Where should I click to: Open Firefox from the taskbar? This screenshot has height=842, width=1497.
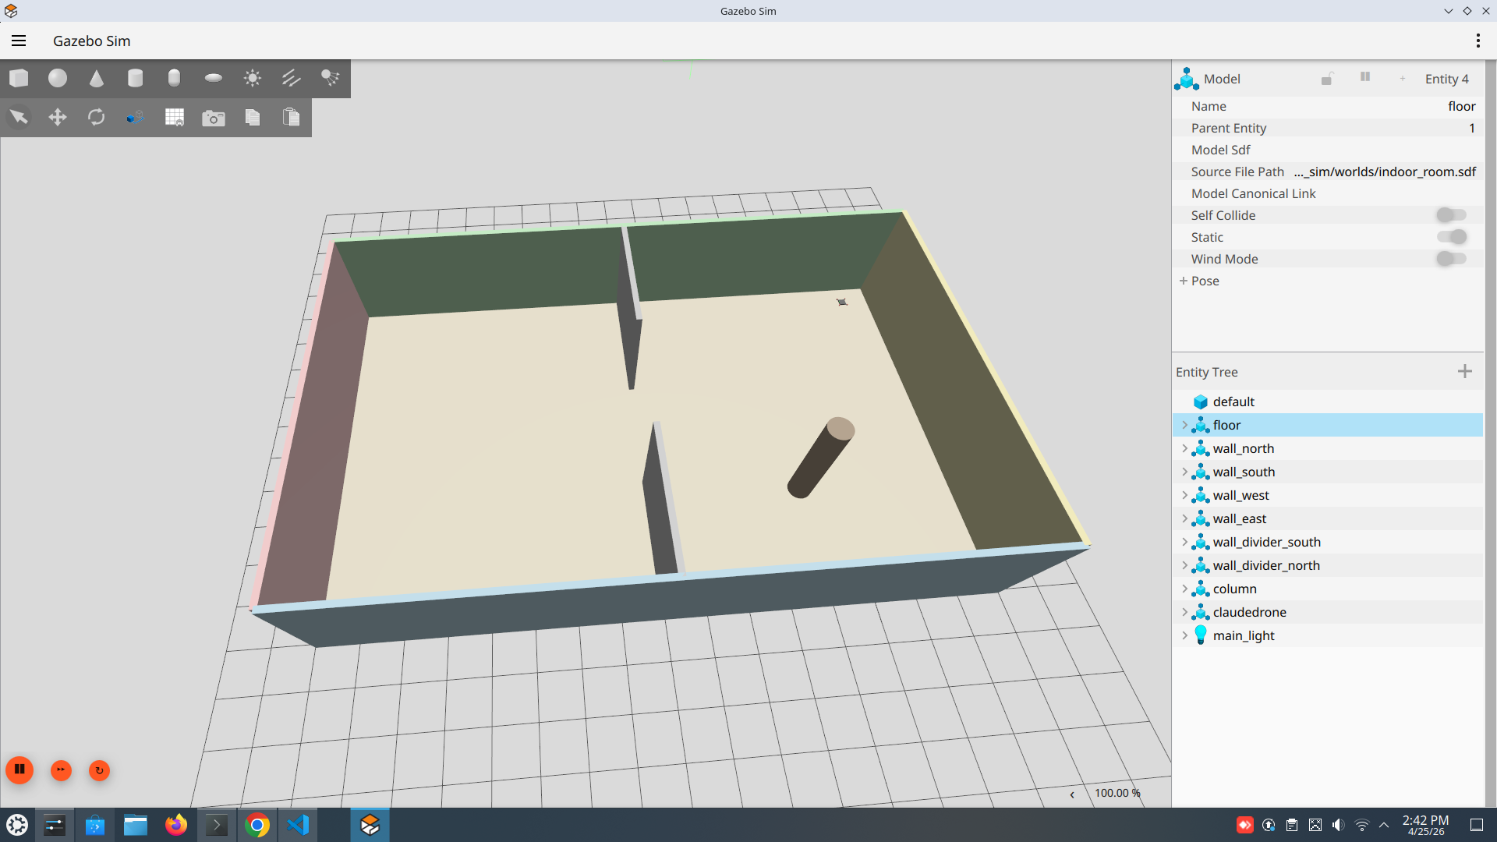pos(176,825)
